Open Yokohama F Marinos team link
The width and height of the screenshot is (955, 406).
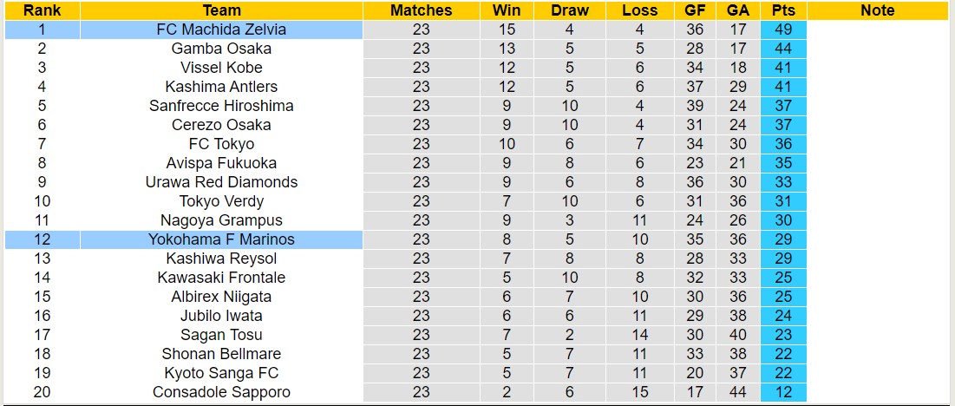pos(221,239)
